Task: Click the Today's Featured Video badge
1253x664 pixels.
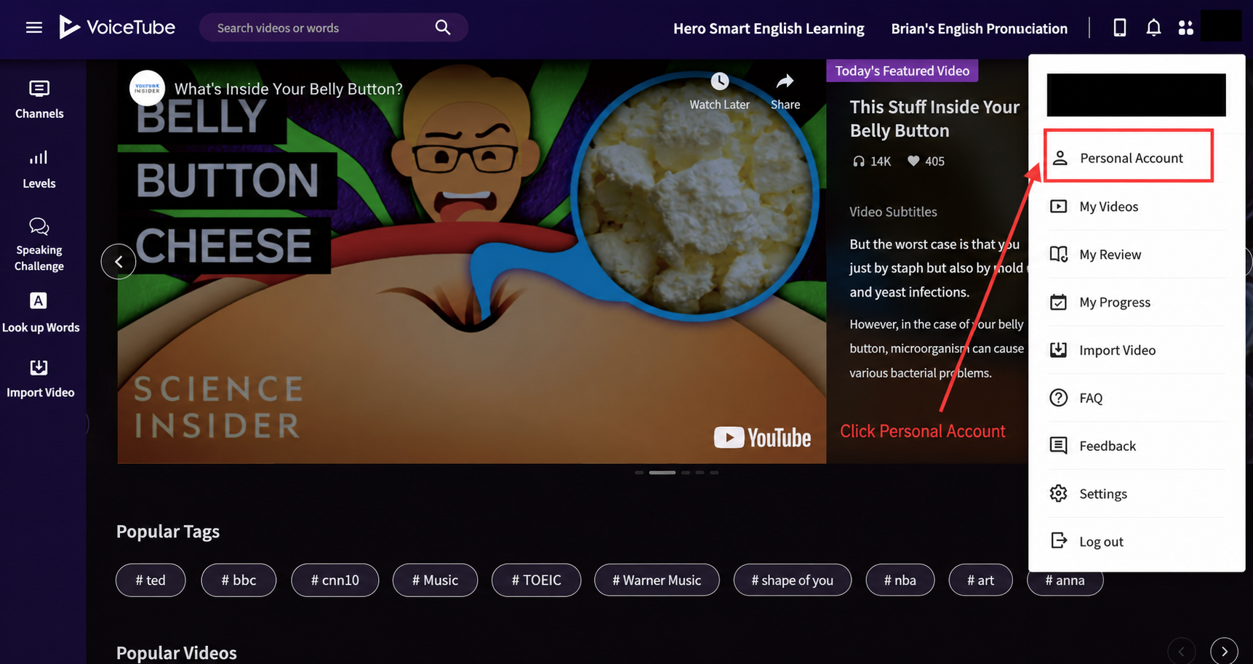Action: [x=902, y=71]
